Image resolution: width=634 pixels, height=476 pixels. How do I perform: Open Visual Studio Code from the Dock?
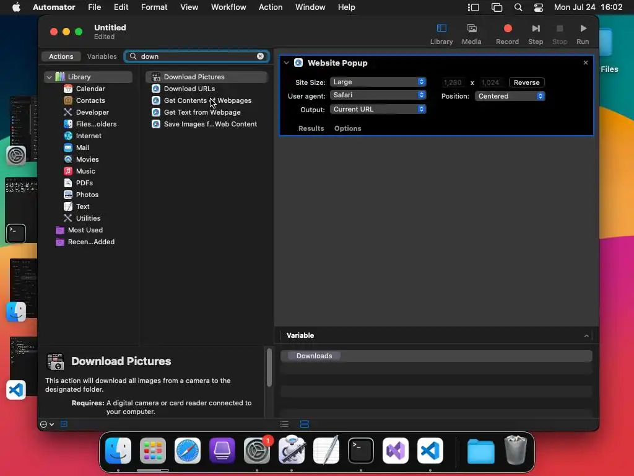point(430,451)
